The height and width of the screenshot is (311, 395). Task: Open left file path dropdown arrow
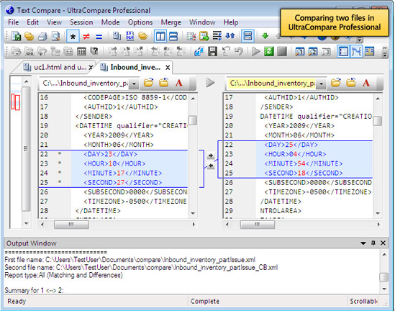tap(134, 84)
